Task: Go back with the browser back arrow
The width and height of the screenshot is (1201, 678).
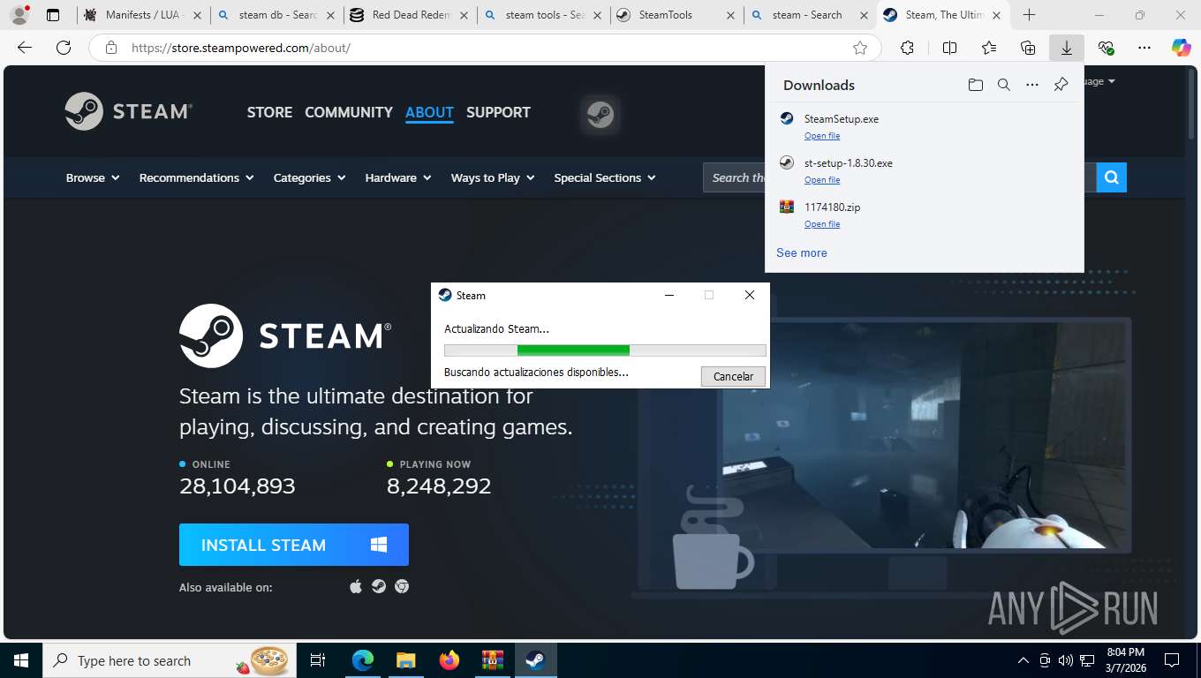Action: tap(25, 48)
